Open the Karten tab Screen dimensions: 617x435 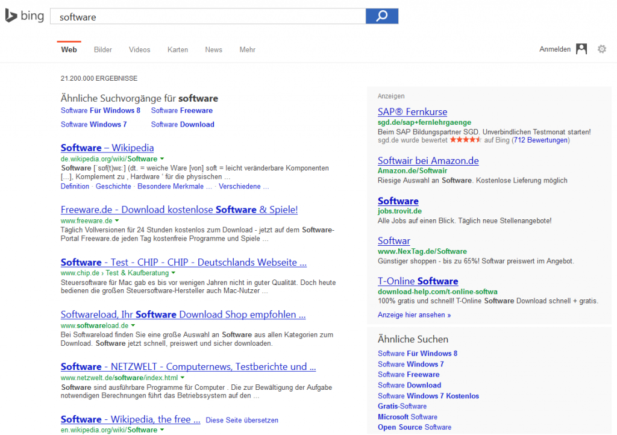click(178, 49)
